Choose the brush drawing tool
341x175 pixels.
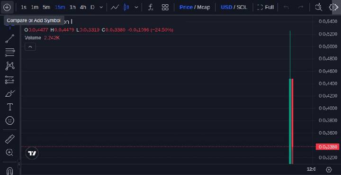[10, 93]
